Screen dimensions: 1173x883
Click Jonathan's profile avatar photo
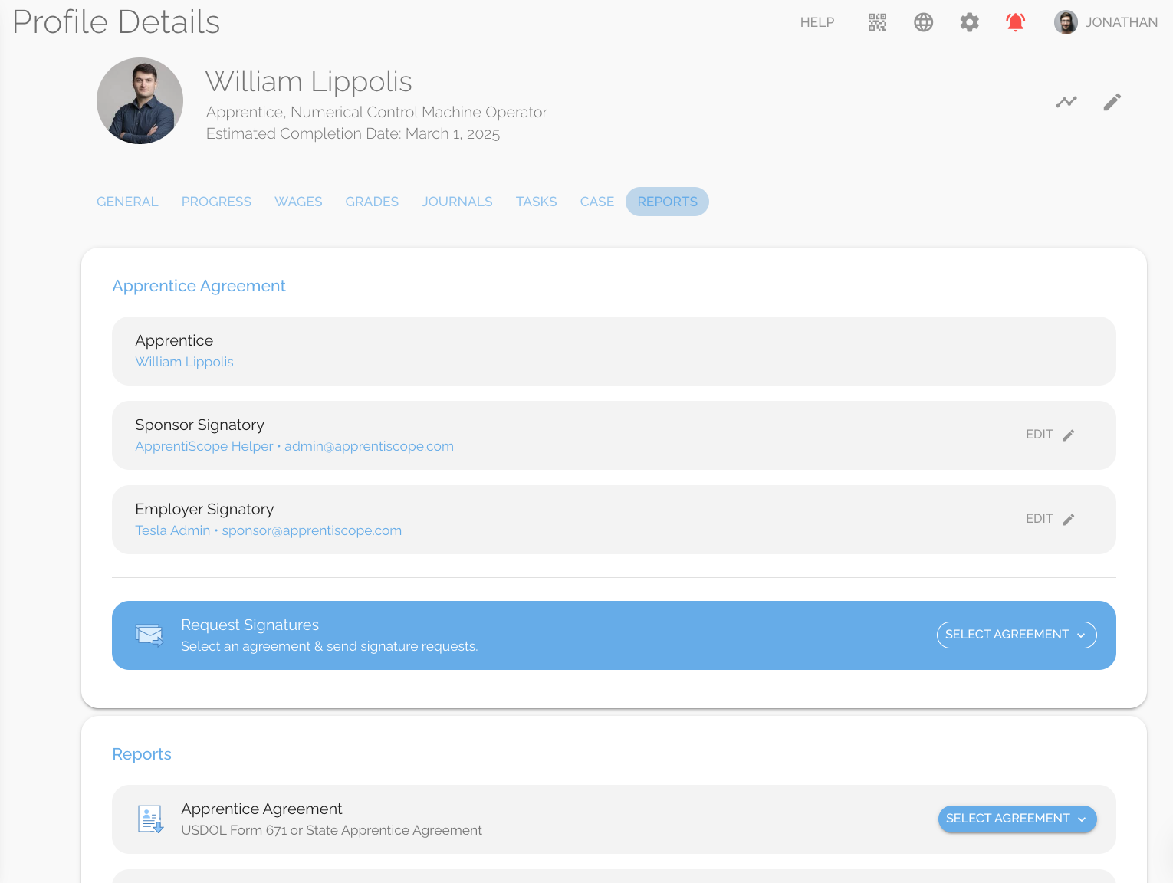tap(1066, 22)
